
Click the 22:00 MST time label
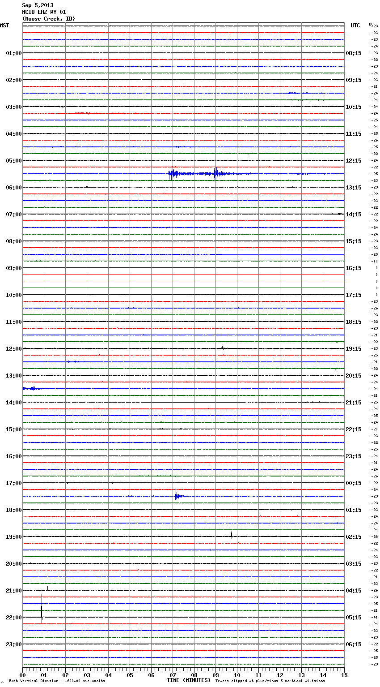click(x=13, y=618)
